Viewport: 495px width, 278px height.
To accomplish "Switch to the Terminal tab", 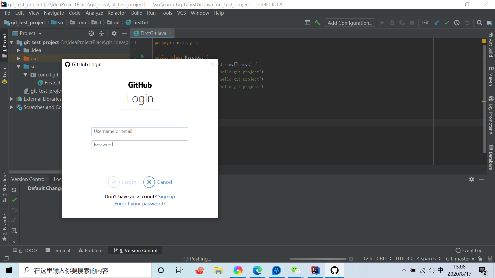I will (57, 250).
